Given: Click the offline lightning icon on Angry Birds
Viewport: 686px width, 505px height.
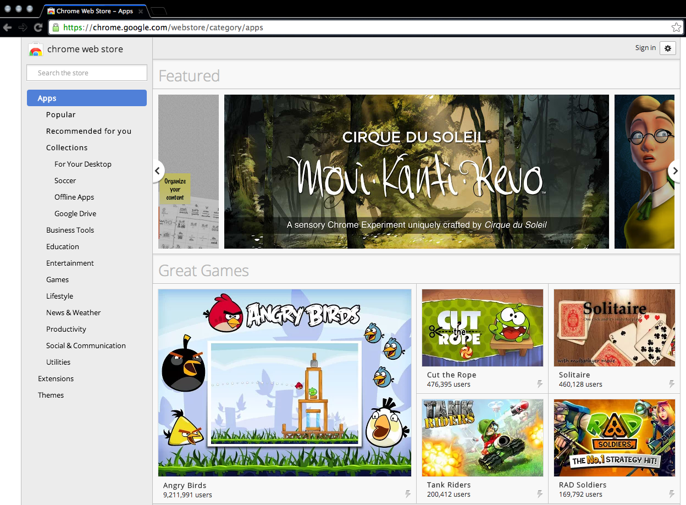Looking at the screenshot, I should click(408, 494).
